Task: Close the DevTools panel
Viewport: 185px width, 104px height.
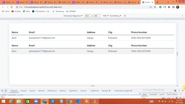Action: pyautogui.click(x=183, y=90)
